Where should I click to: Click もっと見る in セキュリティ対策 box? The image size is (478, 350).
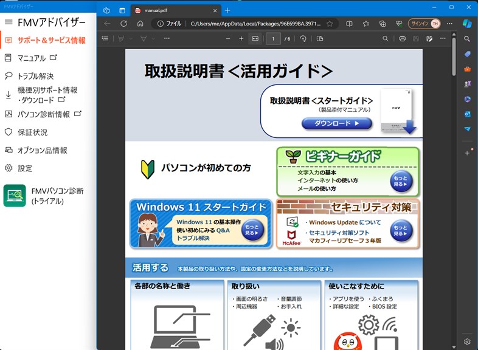click(x=401, y=230)
